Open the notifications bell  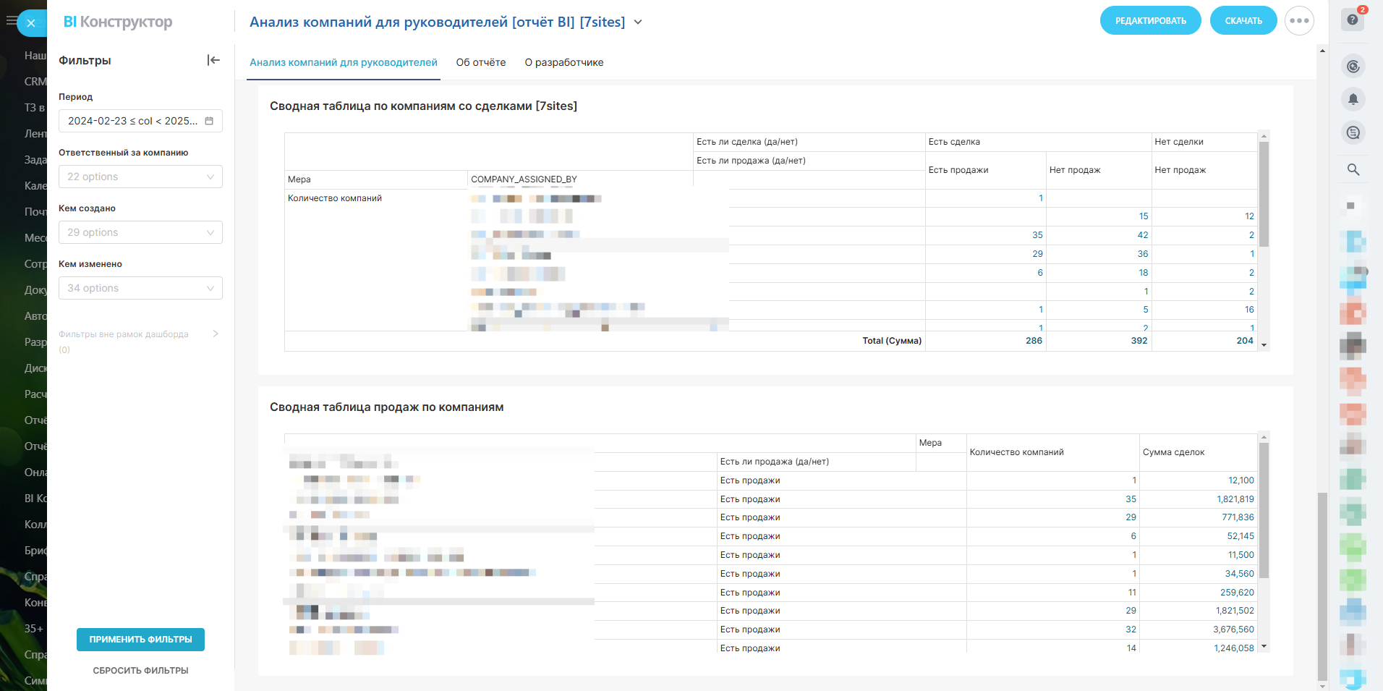click(x=1353, y=99)
